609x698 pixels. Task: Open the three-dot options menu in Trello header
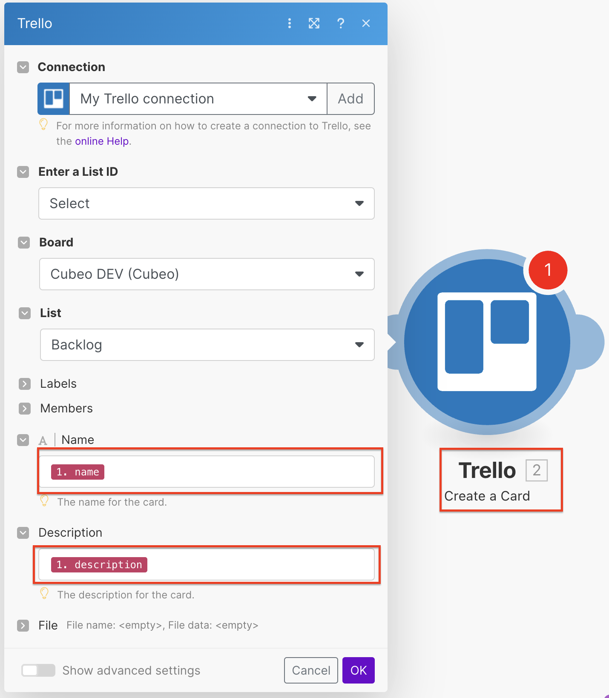point(290,23)
